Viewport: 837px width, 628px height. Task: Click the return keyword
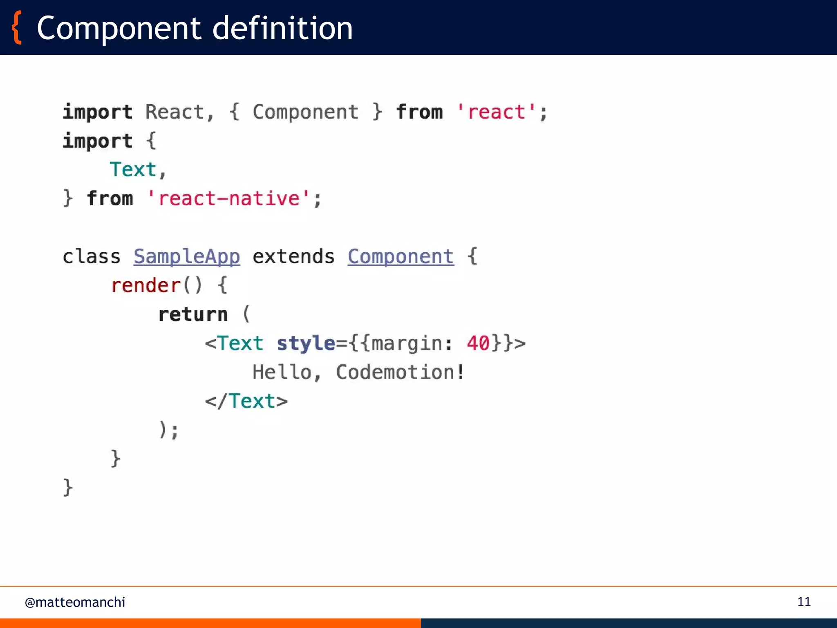(x=193, y=314)
